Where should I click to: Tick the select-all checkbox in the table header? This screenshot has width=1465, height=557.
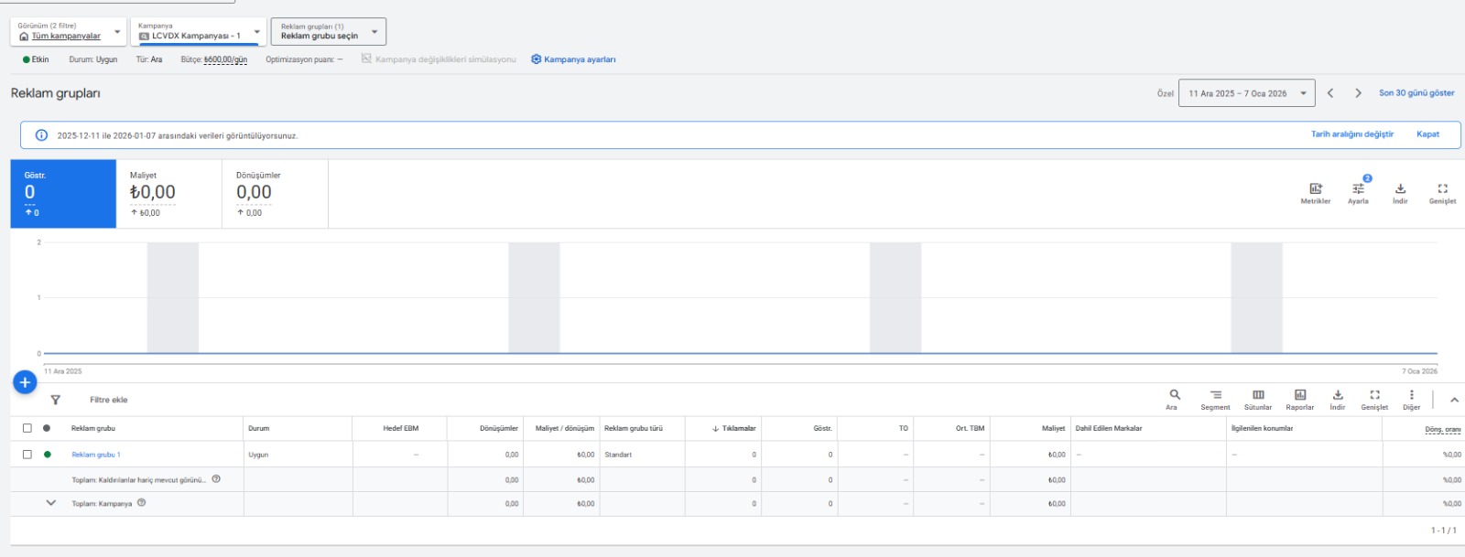click(27, 428)
